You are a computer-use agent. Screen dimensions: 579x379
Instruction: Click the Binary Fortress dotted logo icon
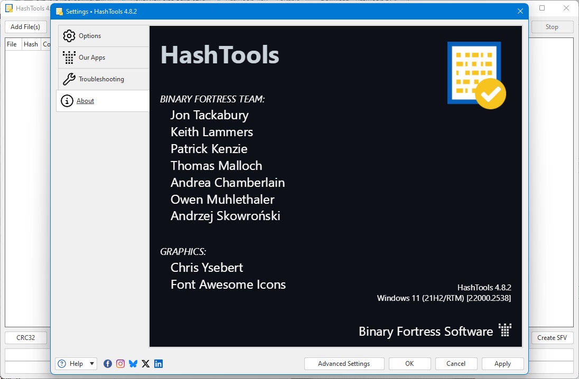point(505,330)
